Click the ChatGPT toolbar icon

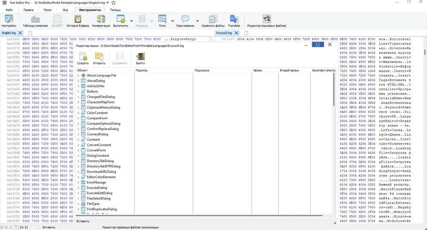pos(57,21)
